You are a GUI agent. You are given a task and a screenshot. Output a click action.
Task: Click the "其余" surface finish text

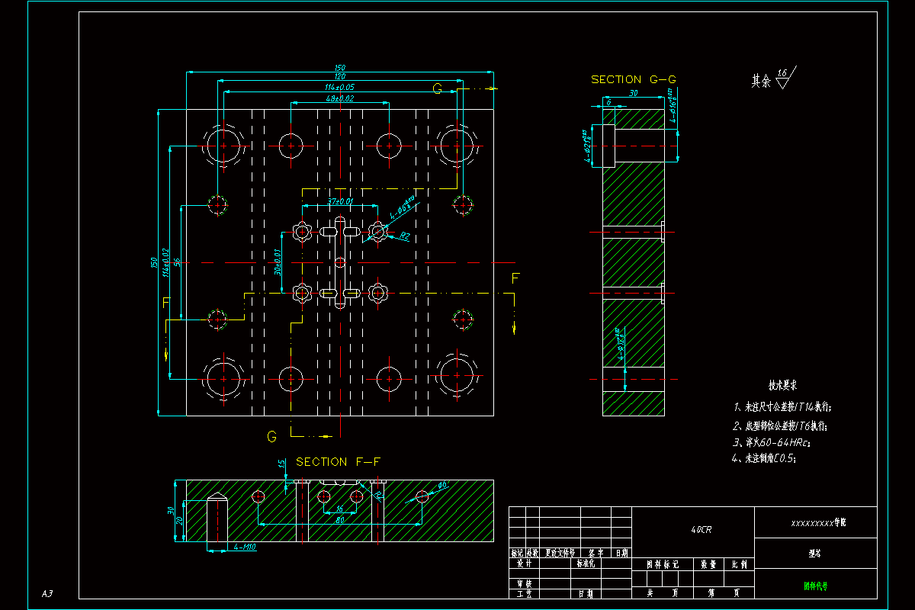coord(761,81)
